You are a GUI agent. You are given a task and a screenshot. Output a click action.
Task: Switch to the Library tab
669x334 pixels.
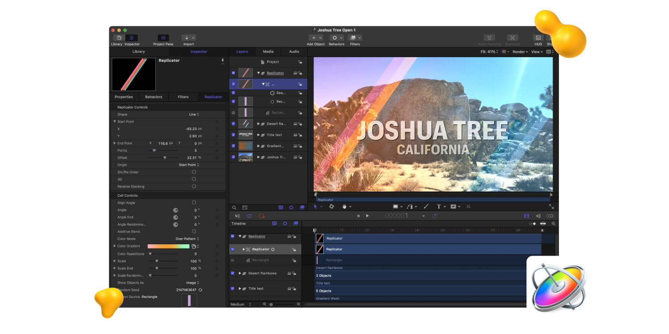pyautogui.click(x=139, y=52)
